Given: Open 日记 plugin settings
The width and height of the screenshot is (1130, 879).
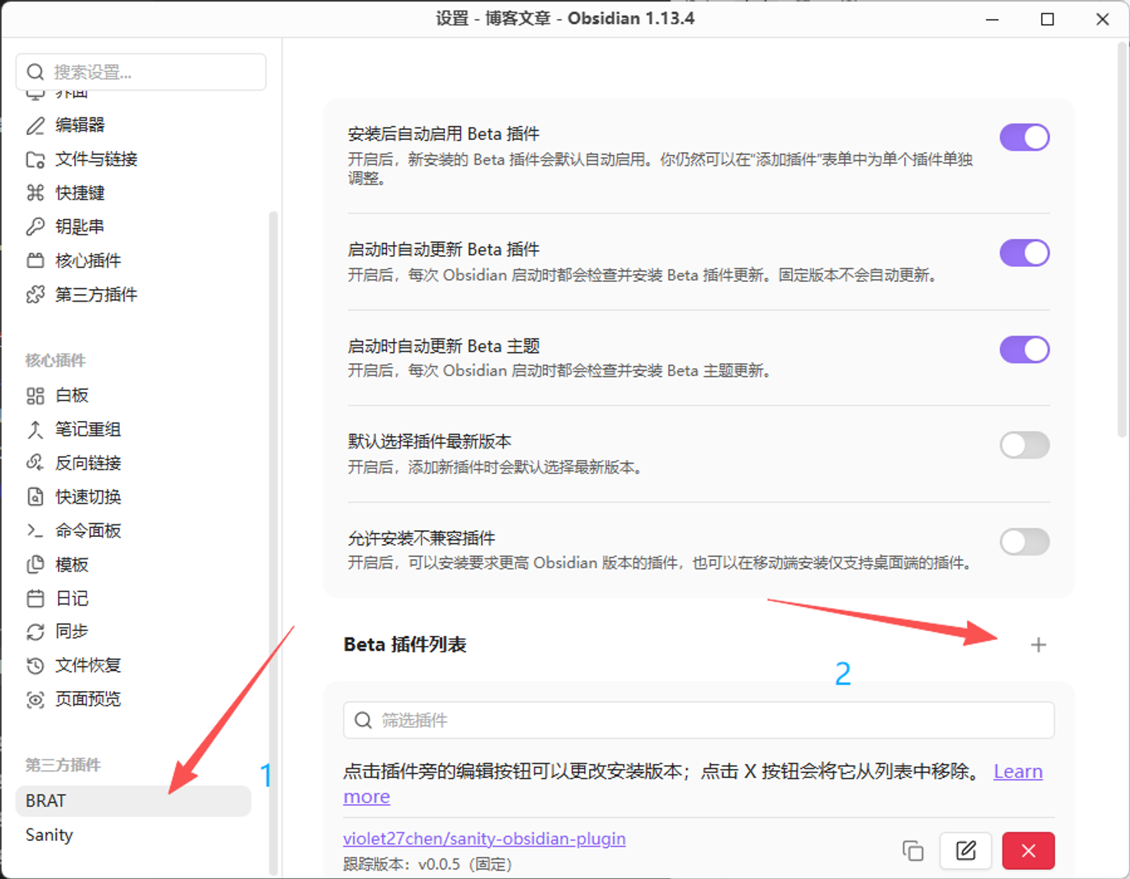Looking at the screenshot, I should coord(133,598).
